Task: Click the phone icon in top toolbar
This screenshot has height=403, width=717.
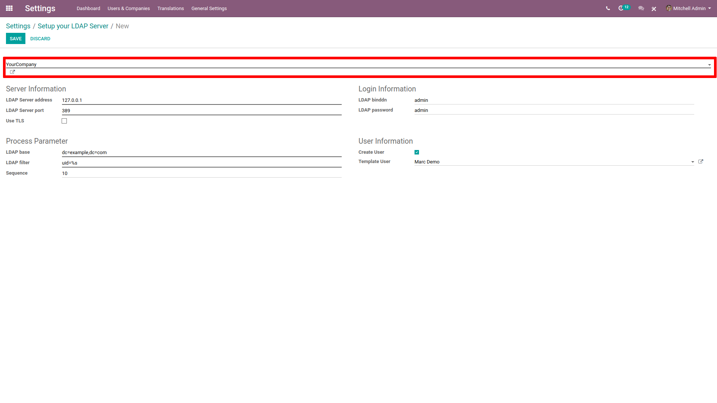Action: click(x=607, y=8)
